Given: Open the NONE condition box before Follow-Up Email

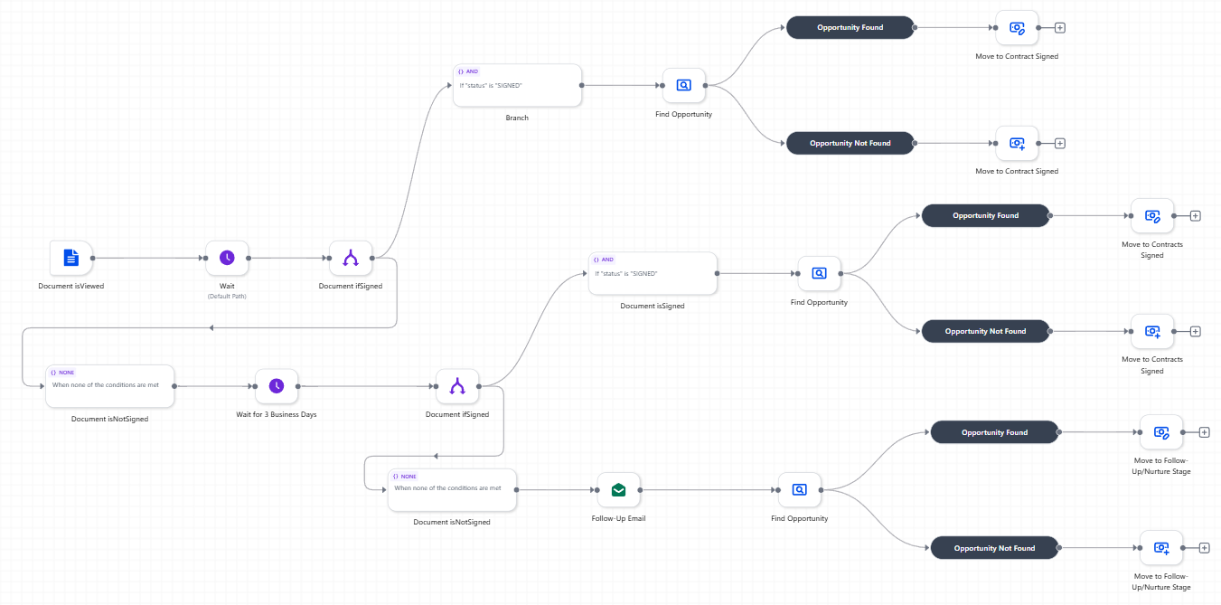Looking at the screenshot, I should (x=453, y=490).
